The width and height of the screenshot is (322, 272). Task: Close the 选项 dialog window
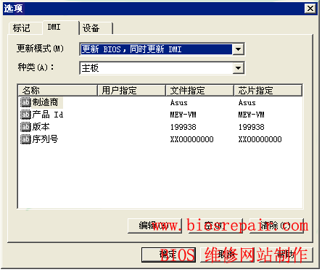point(310,9)
